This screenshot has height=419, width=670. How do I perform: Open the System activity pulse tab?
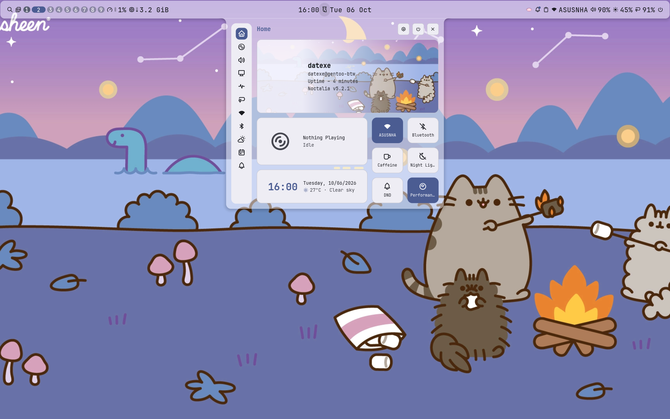click(x=241, y=86)
